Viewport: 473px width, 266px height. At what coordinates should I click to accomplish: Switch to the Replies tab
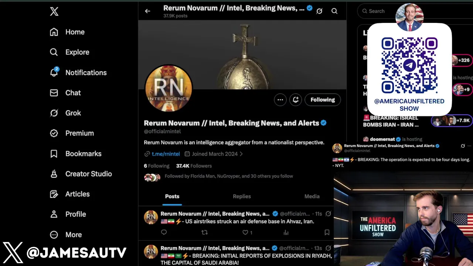point(242,197)
